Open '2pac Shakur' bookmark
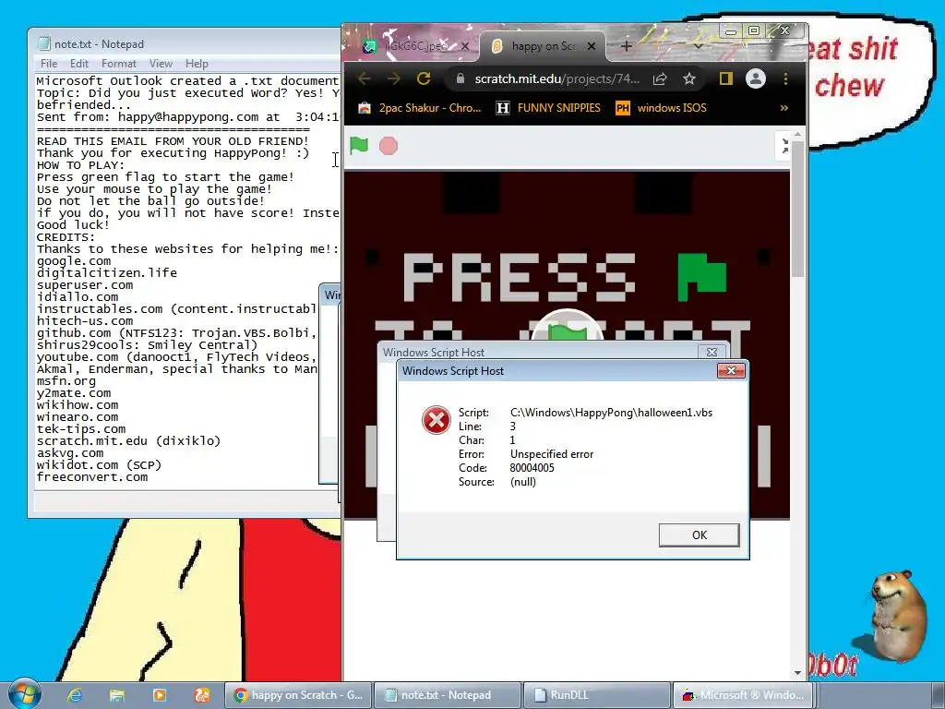This screenshot has width=945, height=709. pyautogui.click(x=420, y=108)
